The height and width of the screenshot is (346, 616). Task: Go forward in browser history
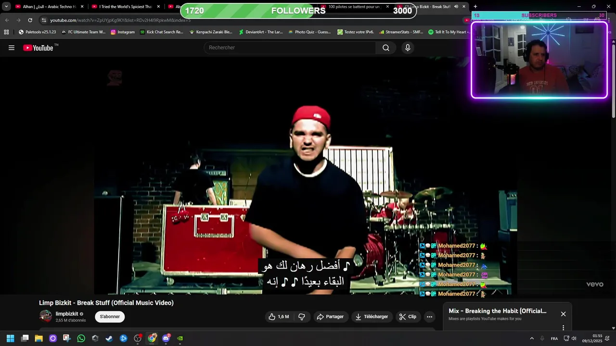(x=18, y=20)
